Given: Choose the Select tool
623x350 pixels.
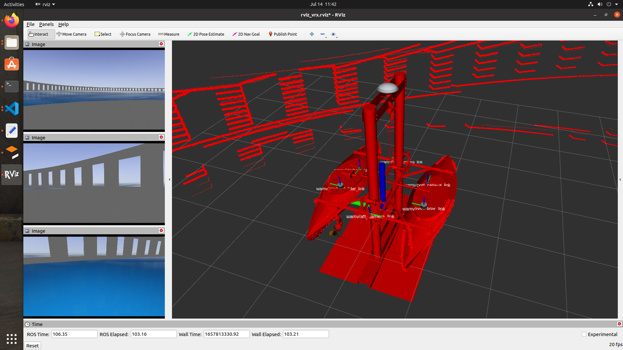Looking at the screenshot, I should [x=103, y=34].
